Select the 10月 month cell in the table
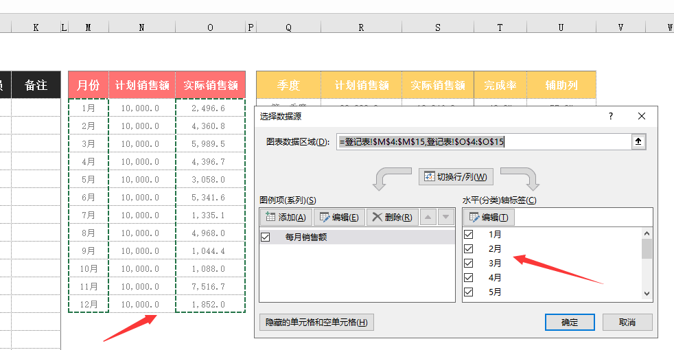Screen dimensions: 674x350 [88, 269]
